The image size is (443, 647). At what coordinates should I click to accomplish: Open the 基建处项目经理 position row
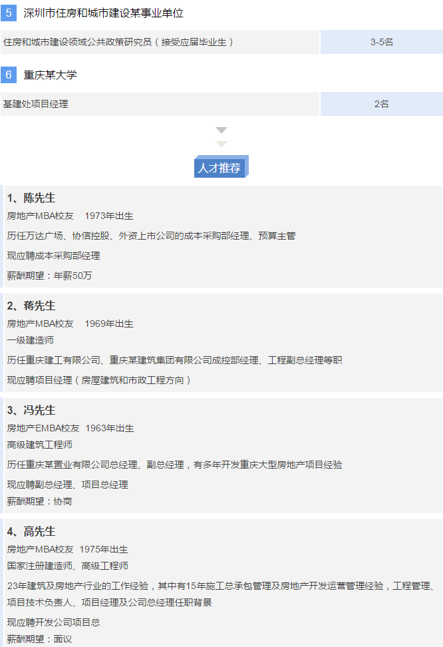pyautogui.click(x=36, y=104)
